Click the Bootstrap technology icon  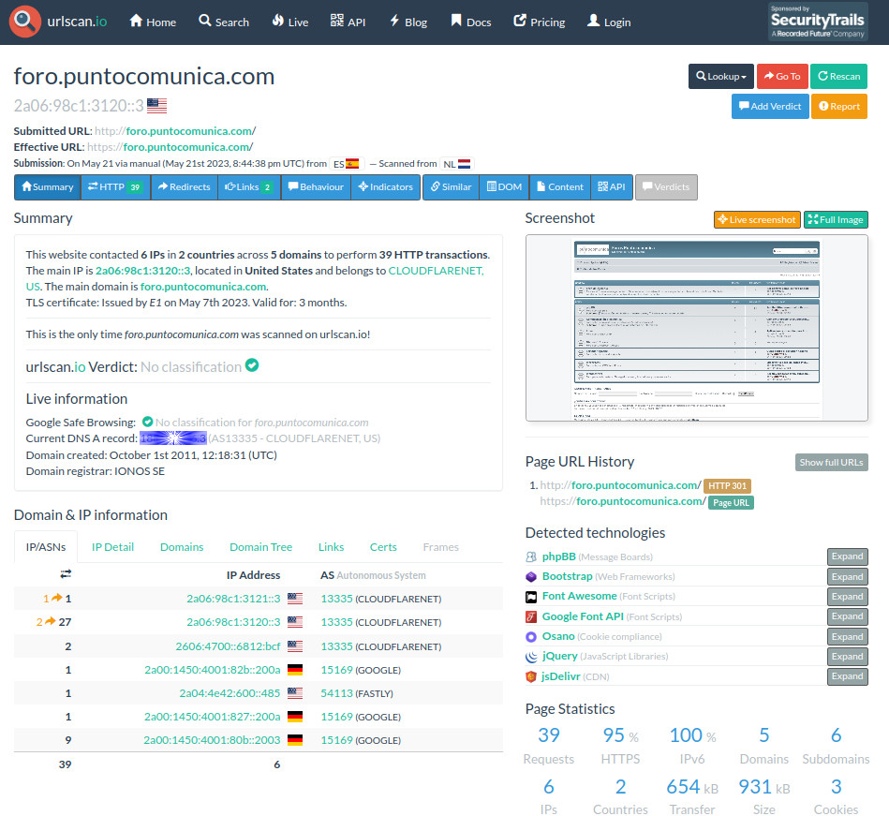[531, 577]
